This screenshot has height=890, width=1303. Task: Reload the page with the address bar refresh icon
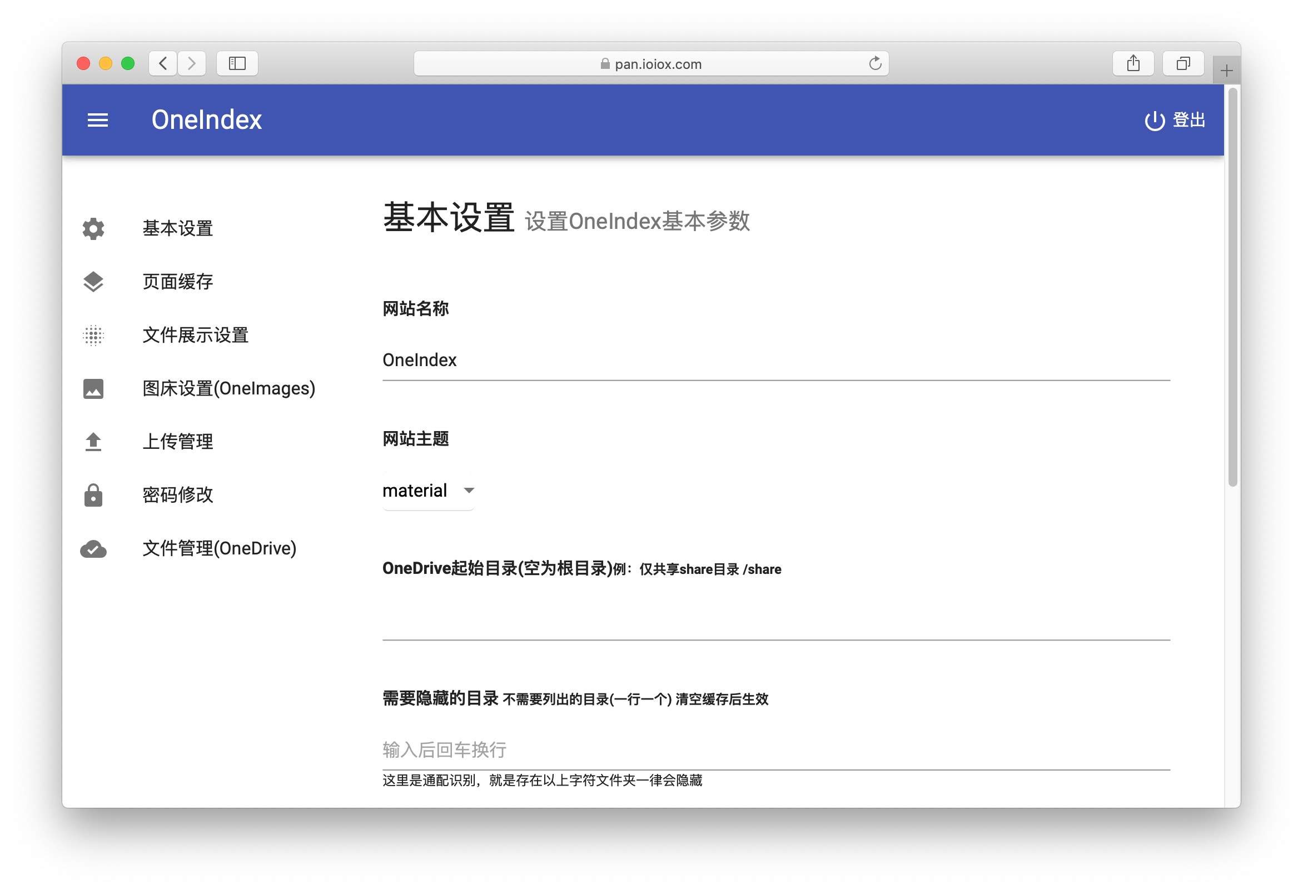click(x=874, y=63)
